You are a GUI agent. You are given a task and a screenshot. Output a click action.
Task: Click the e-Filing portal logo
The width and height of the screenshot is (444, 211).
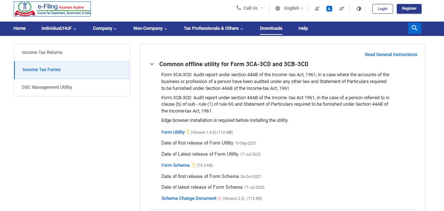(52, 9)
